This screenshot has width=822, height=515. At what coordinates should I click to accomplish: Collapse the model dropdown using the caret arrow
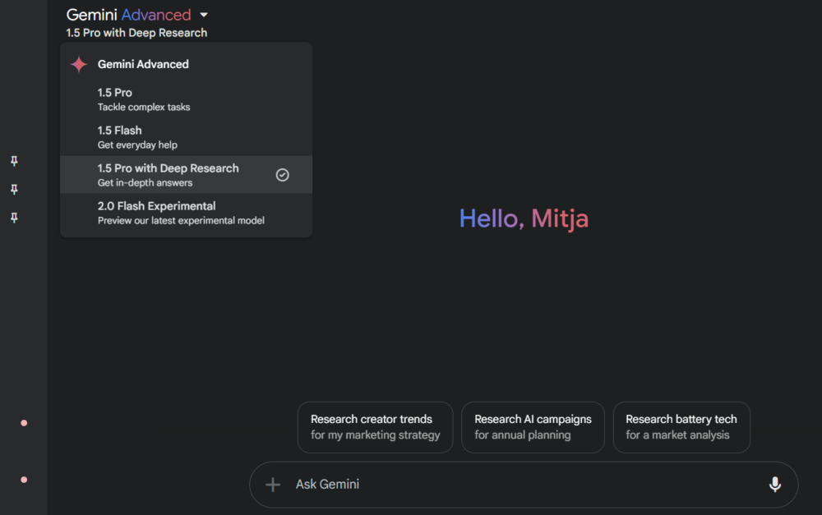[204, 15]
